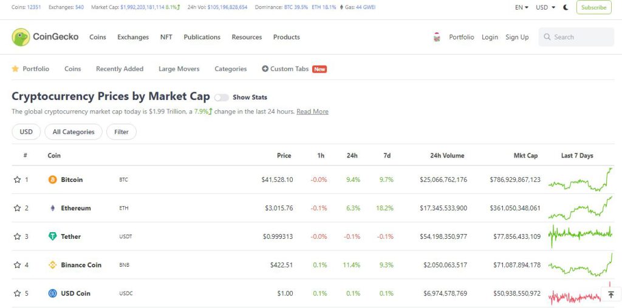Focus the Search input field
This screenshot has height=308, width=622.
coord(576,37)
